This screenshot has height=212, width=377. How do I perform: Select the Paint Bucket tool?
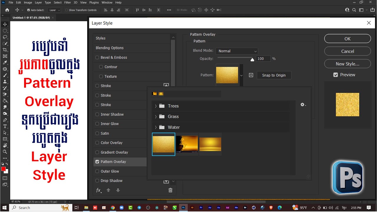(5, 101)
